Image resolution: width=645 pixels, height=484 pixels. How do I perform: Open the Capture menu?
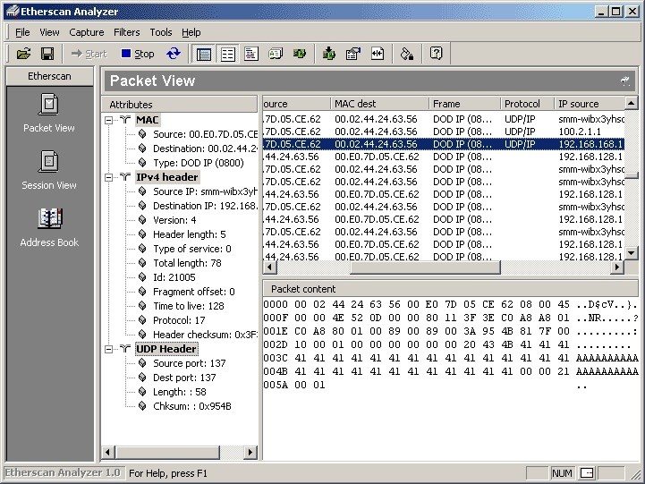[87, 32]
